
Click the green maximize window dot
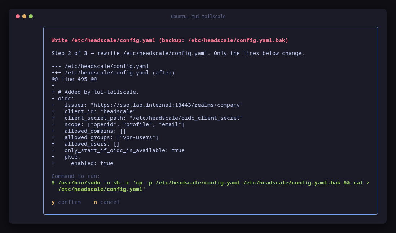click(x=31, y=17)
